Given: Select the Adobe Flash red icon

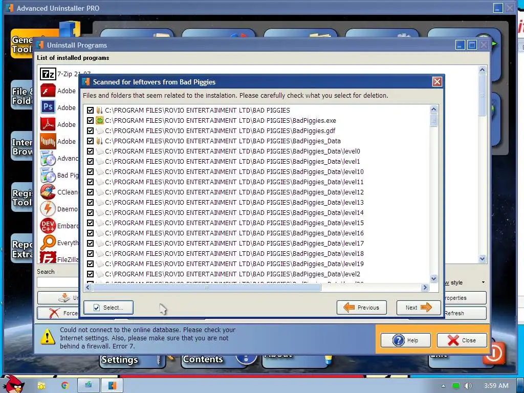Looking at the screenshot, I should pos(48,91).
